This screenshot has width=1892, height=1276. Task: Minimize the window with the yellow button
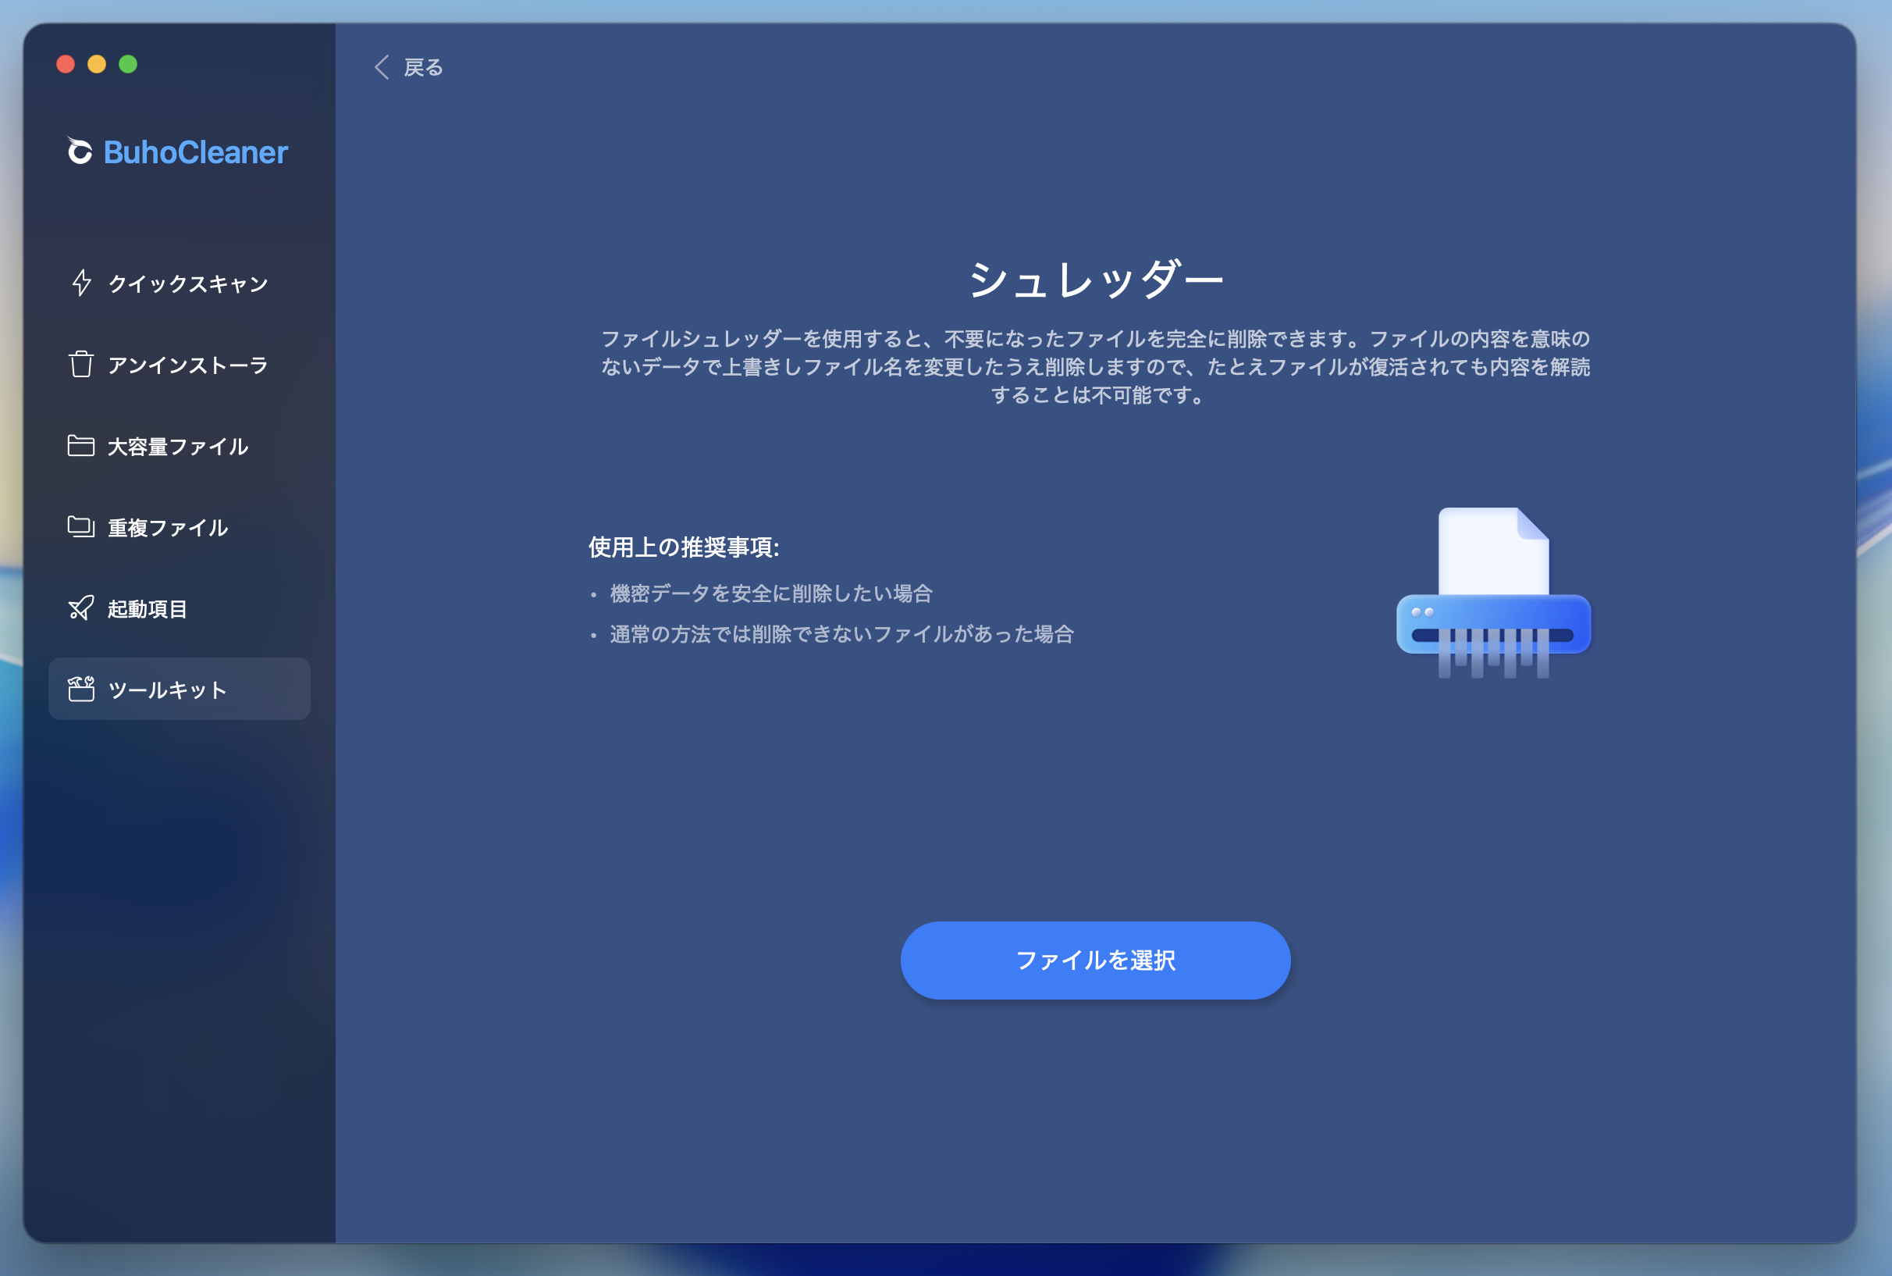point(97,64)
